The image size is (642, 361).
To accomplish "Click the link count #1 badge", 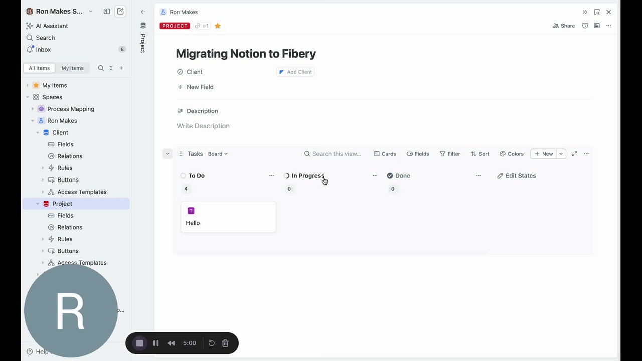I will tap(202, 26).
